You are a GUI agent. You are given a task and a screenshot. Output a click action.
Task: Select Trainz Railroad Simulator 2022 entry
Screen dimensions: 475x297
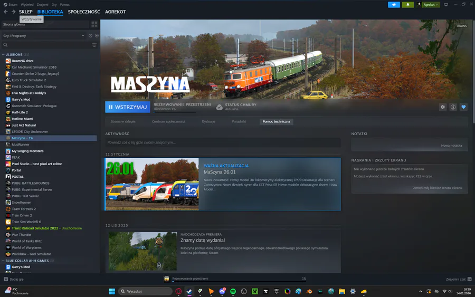[46, 228]
